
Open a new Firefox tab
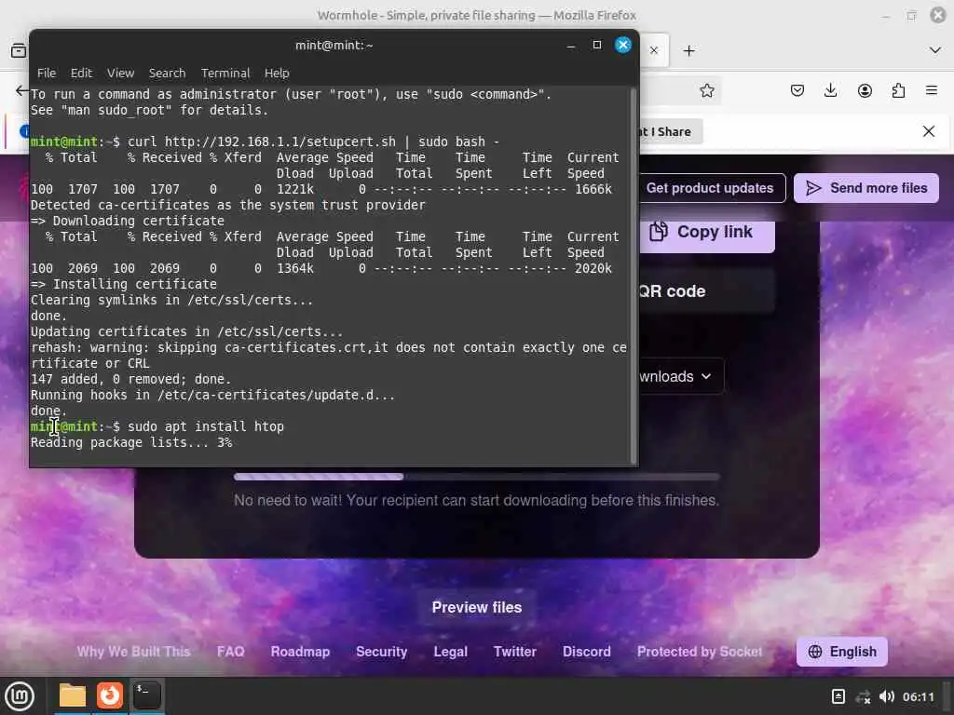tap(688, 50)
